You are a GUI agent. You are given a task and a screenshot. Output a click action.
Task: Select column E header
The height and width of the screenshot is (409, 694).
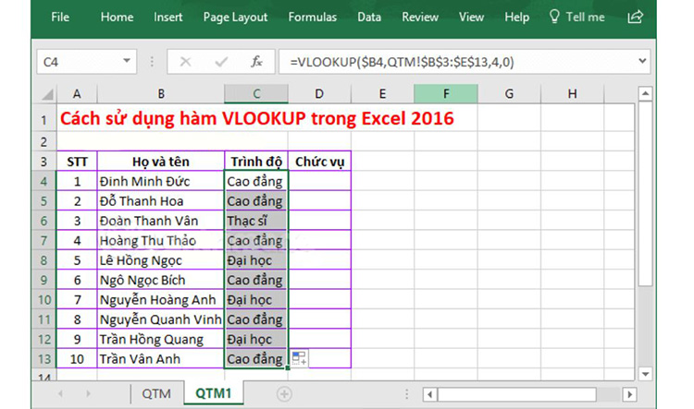(382, 94)
